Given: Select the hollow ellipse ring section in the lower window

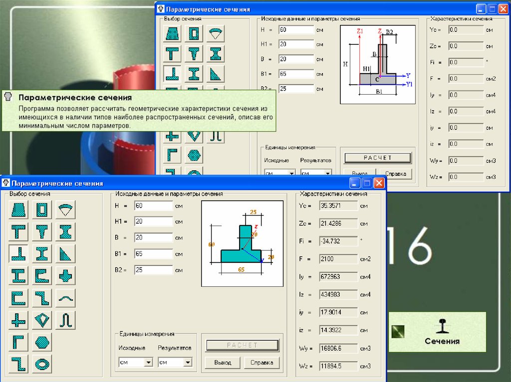Looking at the screenshot, I should point(42,364).
